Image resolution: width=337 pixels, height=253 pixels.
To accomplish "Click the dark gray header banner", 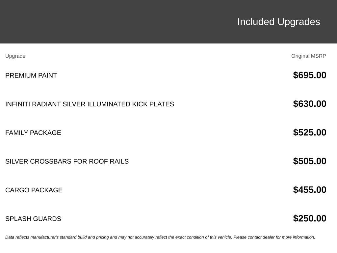I will click(168, 22).
